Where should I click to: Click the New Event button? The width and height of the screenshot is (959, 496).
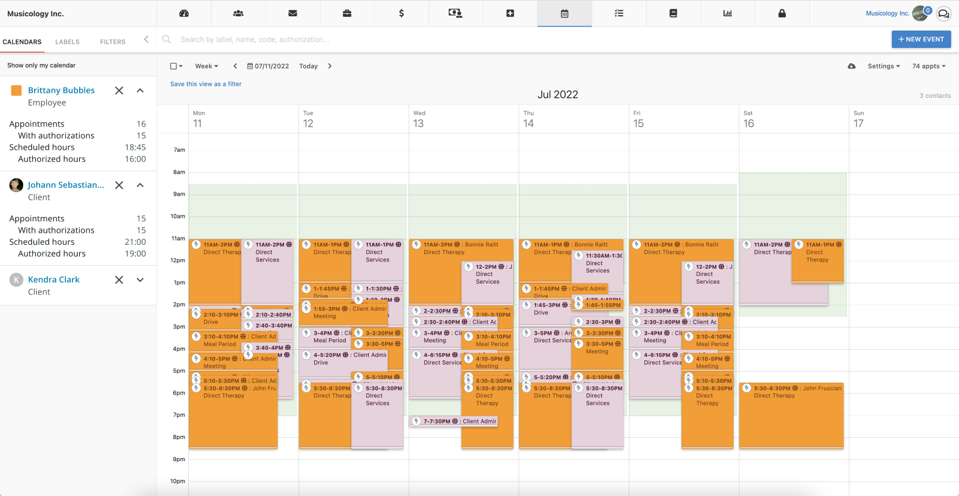coord(921,39)
